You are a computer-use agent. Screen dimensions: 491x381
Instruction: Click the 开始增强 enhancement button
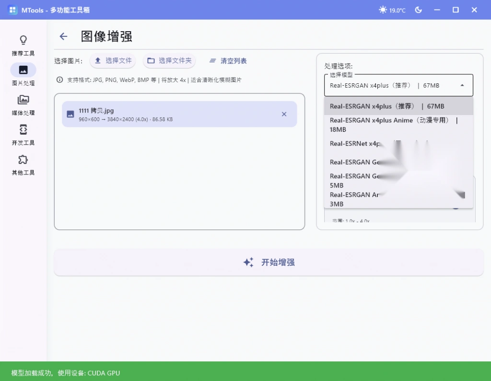(269, 262)
